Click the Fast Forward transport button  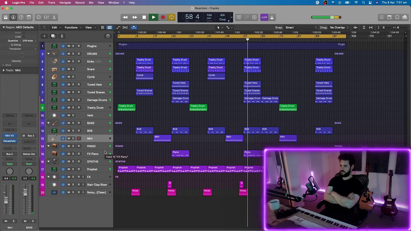(x=135, y=17)
